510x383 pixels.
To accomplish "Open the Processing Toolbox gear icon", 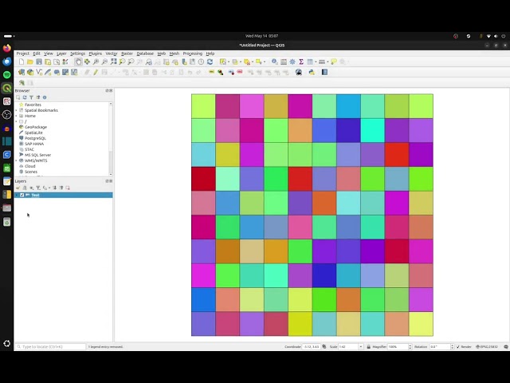I will point(292,61).
